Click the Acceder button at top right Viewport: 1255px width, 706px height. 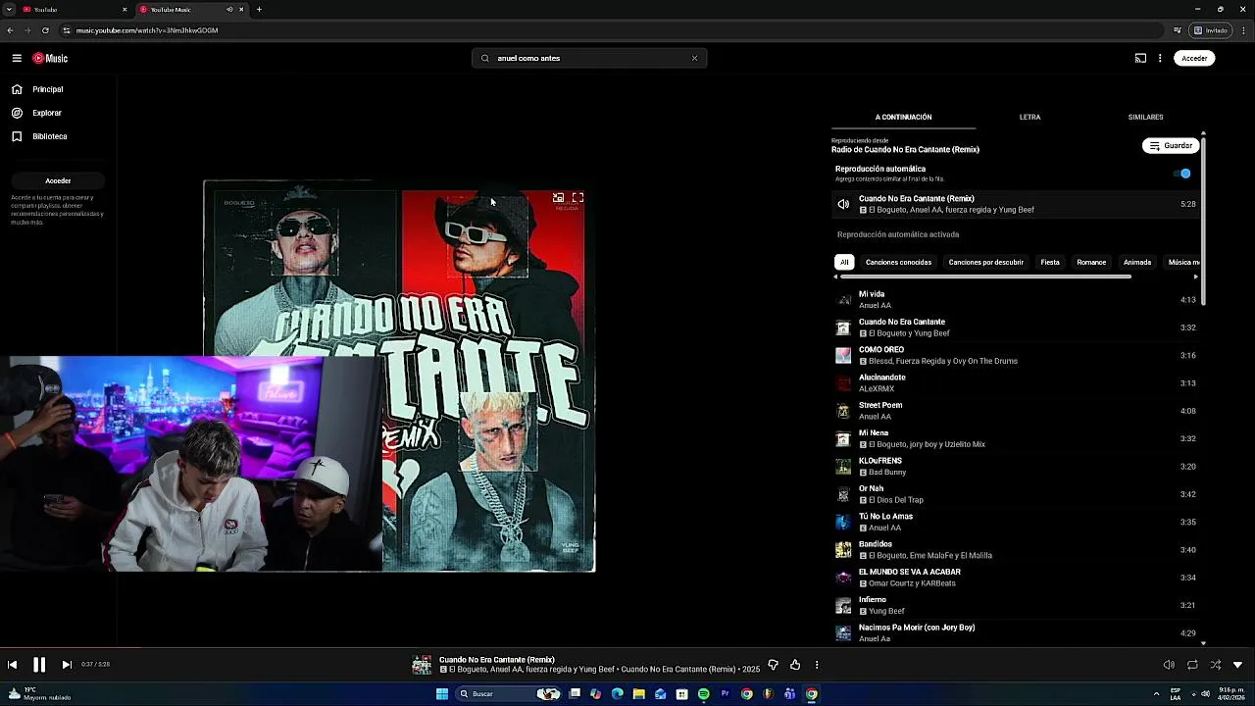(x=1194, y=58)
